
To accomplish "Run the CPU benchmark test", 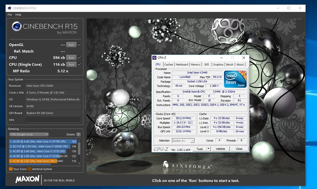I will pyautogui.click(x=71, y=57).
